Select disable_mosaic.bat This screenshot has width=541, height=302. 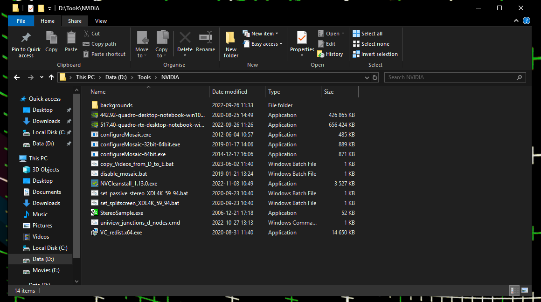pos(124,174)
